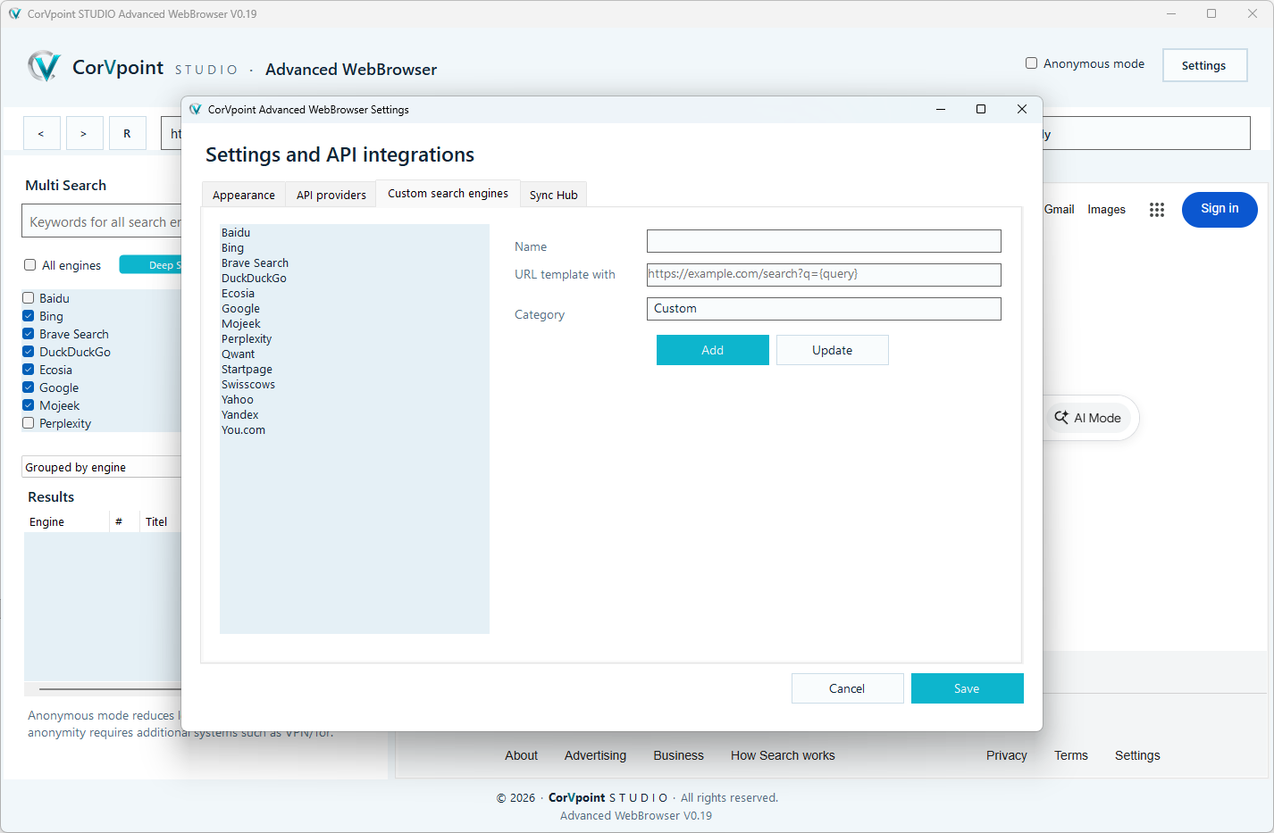Click the Business footer link
This screenshot has width=1274, height=833.
coord(678,755)
